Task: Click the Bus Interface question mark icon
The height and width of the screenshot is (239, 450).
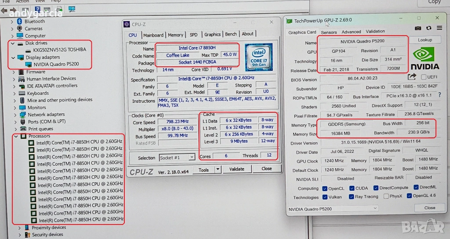Action: pyautogui.click(x=439, y=95)
